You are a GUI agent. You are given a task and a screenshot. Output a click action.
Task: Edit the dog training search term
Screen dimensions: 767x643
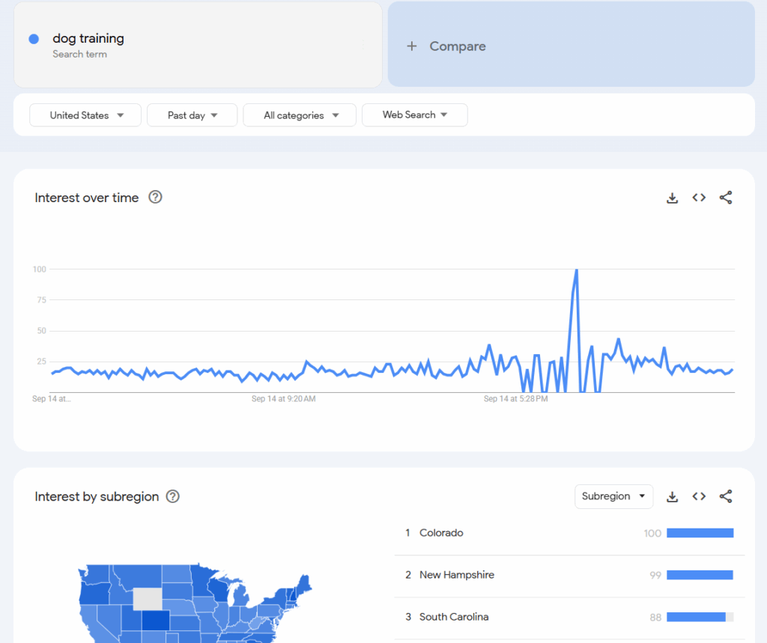(x=88, y=39)
